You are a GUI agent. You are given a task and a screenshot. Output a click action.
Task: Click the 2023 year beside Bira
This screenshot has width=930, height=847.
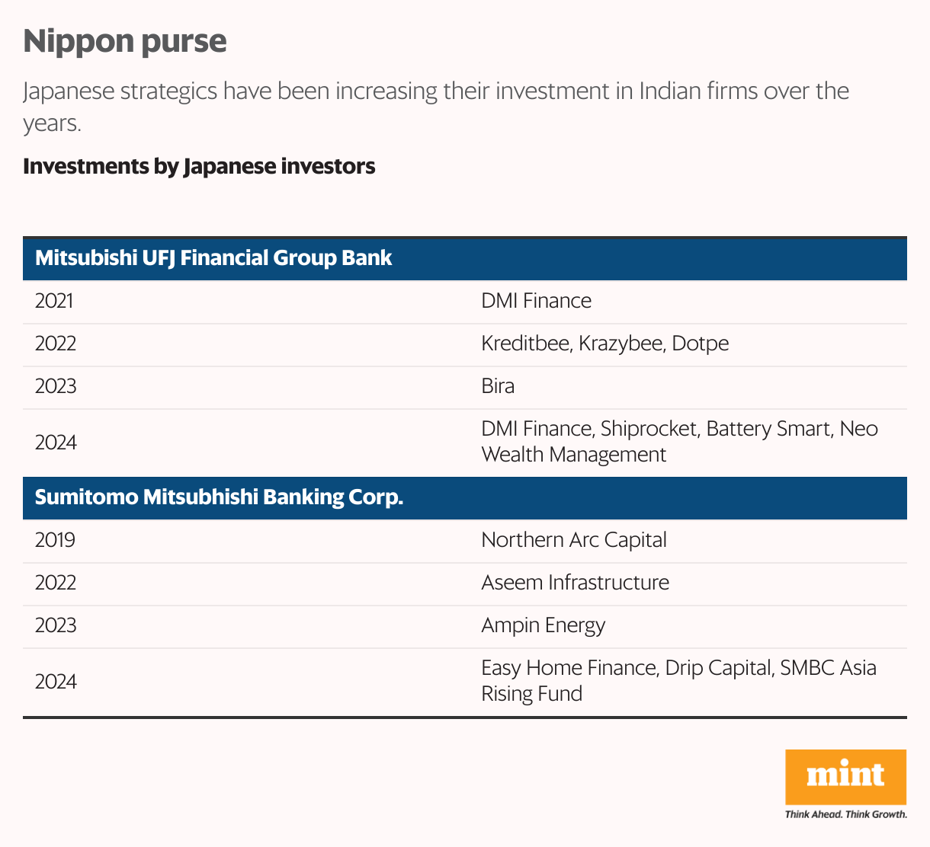click(56, 386)
